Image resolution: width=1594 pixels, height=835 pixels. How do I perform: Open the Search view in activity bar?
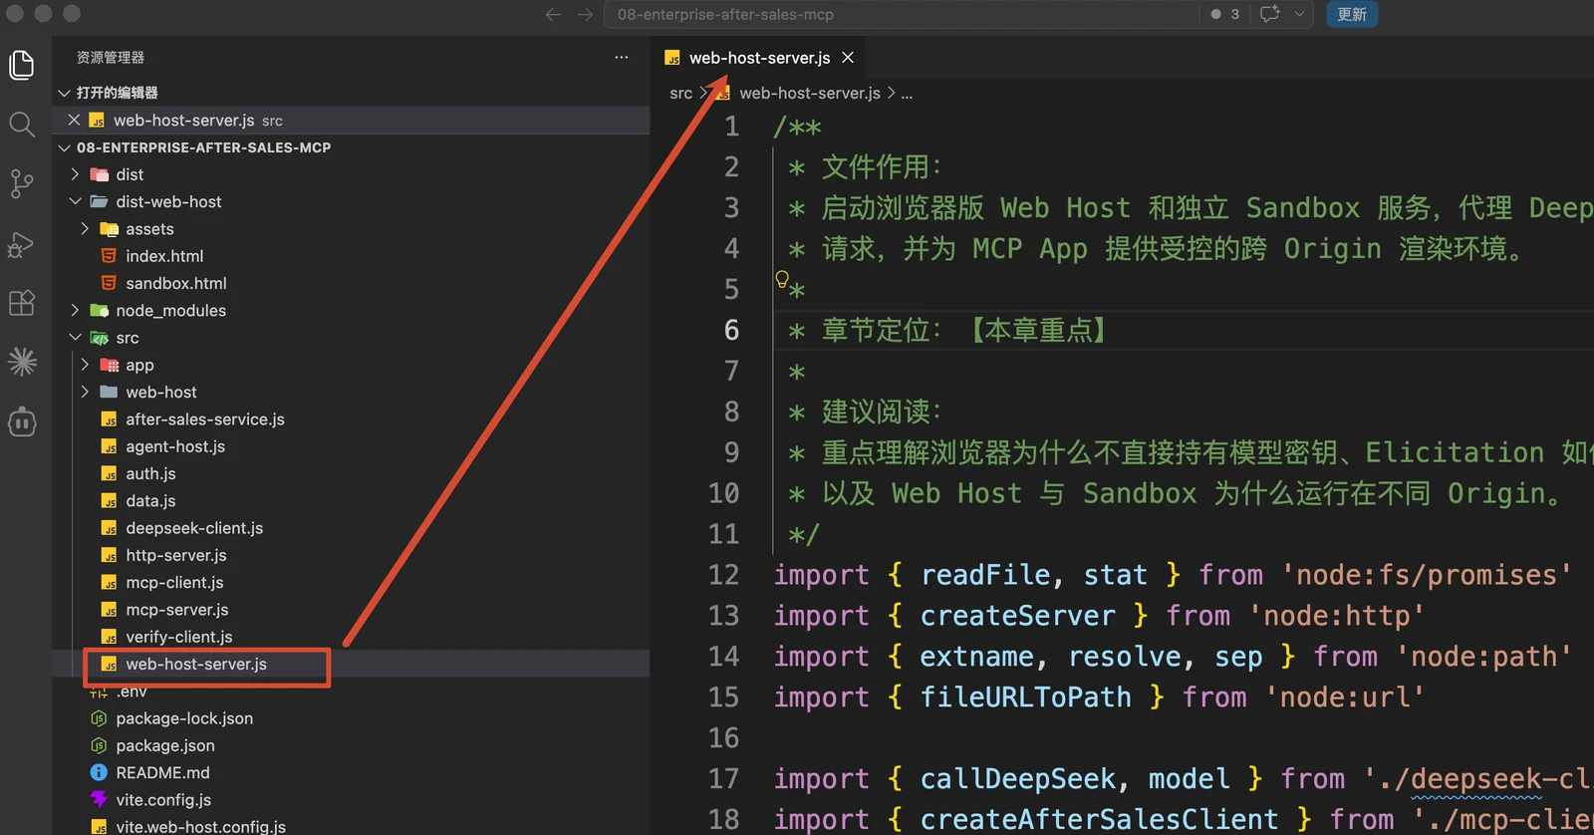pos(22,125)
